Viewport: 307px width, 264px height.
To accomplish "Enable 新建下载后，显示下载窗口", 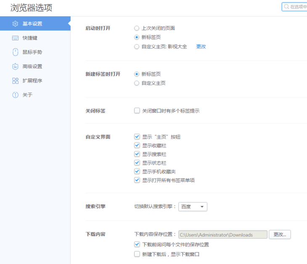I will pyautogui.click(x=137, y=254).
